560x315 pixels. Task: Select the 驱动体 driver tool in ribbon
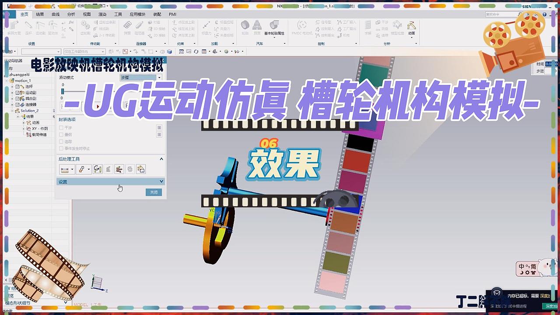(53, 27)
